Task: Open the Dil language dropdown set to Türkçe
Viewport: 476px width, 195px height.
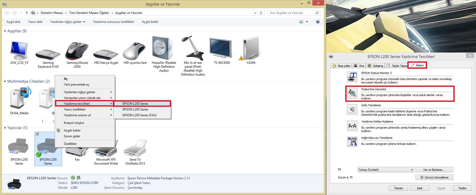Action: (386, 170)
